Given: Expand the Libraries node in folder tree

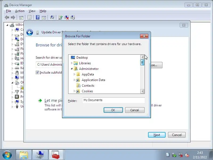Looking at the screenshot, I should (x=72, y=63).
